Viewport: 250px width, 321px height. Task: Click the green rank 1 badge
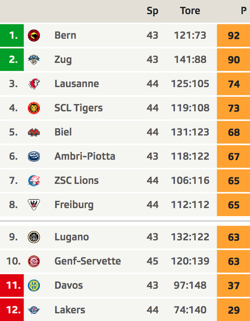tap(12, 35)
